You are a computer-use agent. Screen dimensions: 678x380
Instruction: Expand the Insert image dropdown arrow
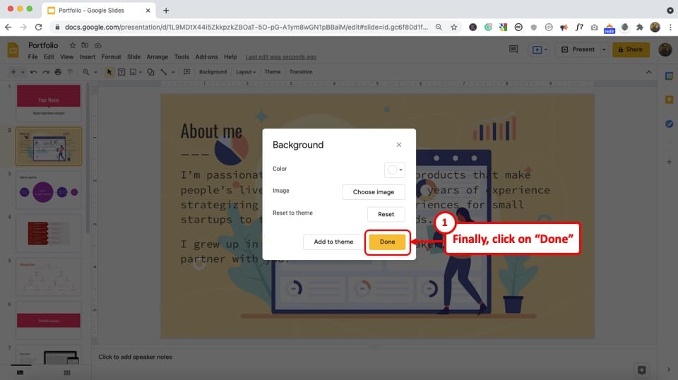point(141,72)
